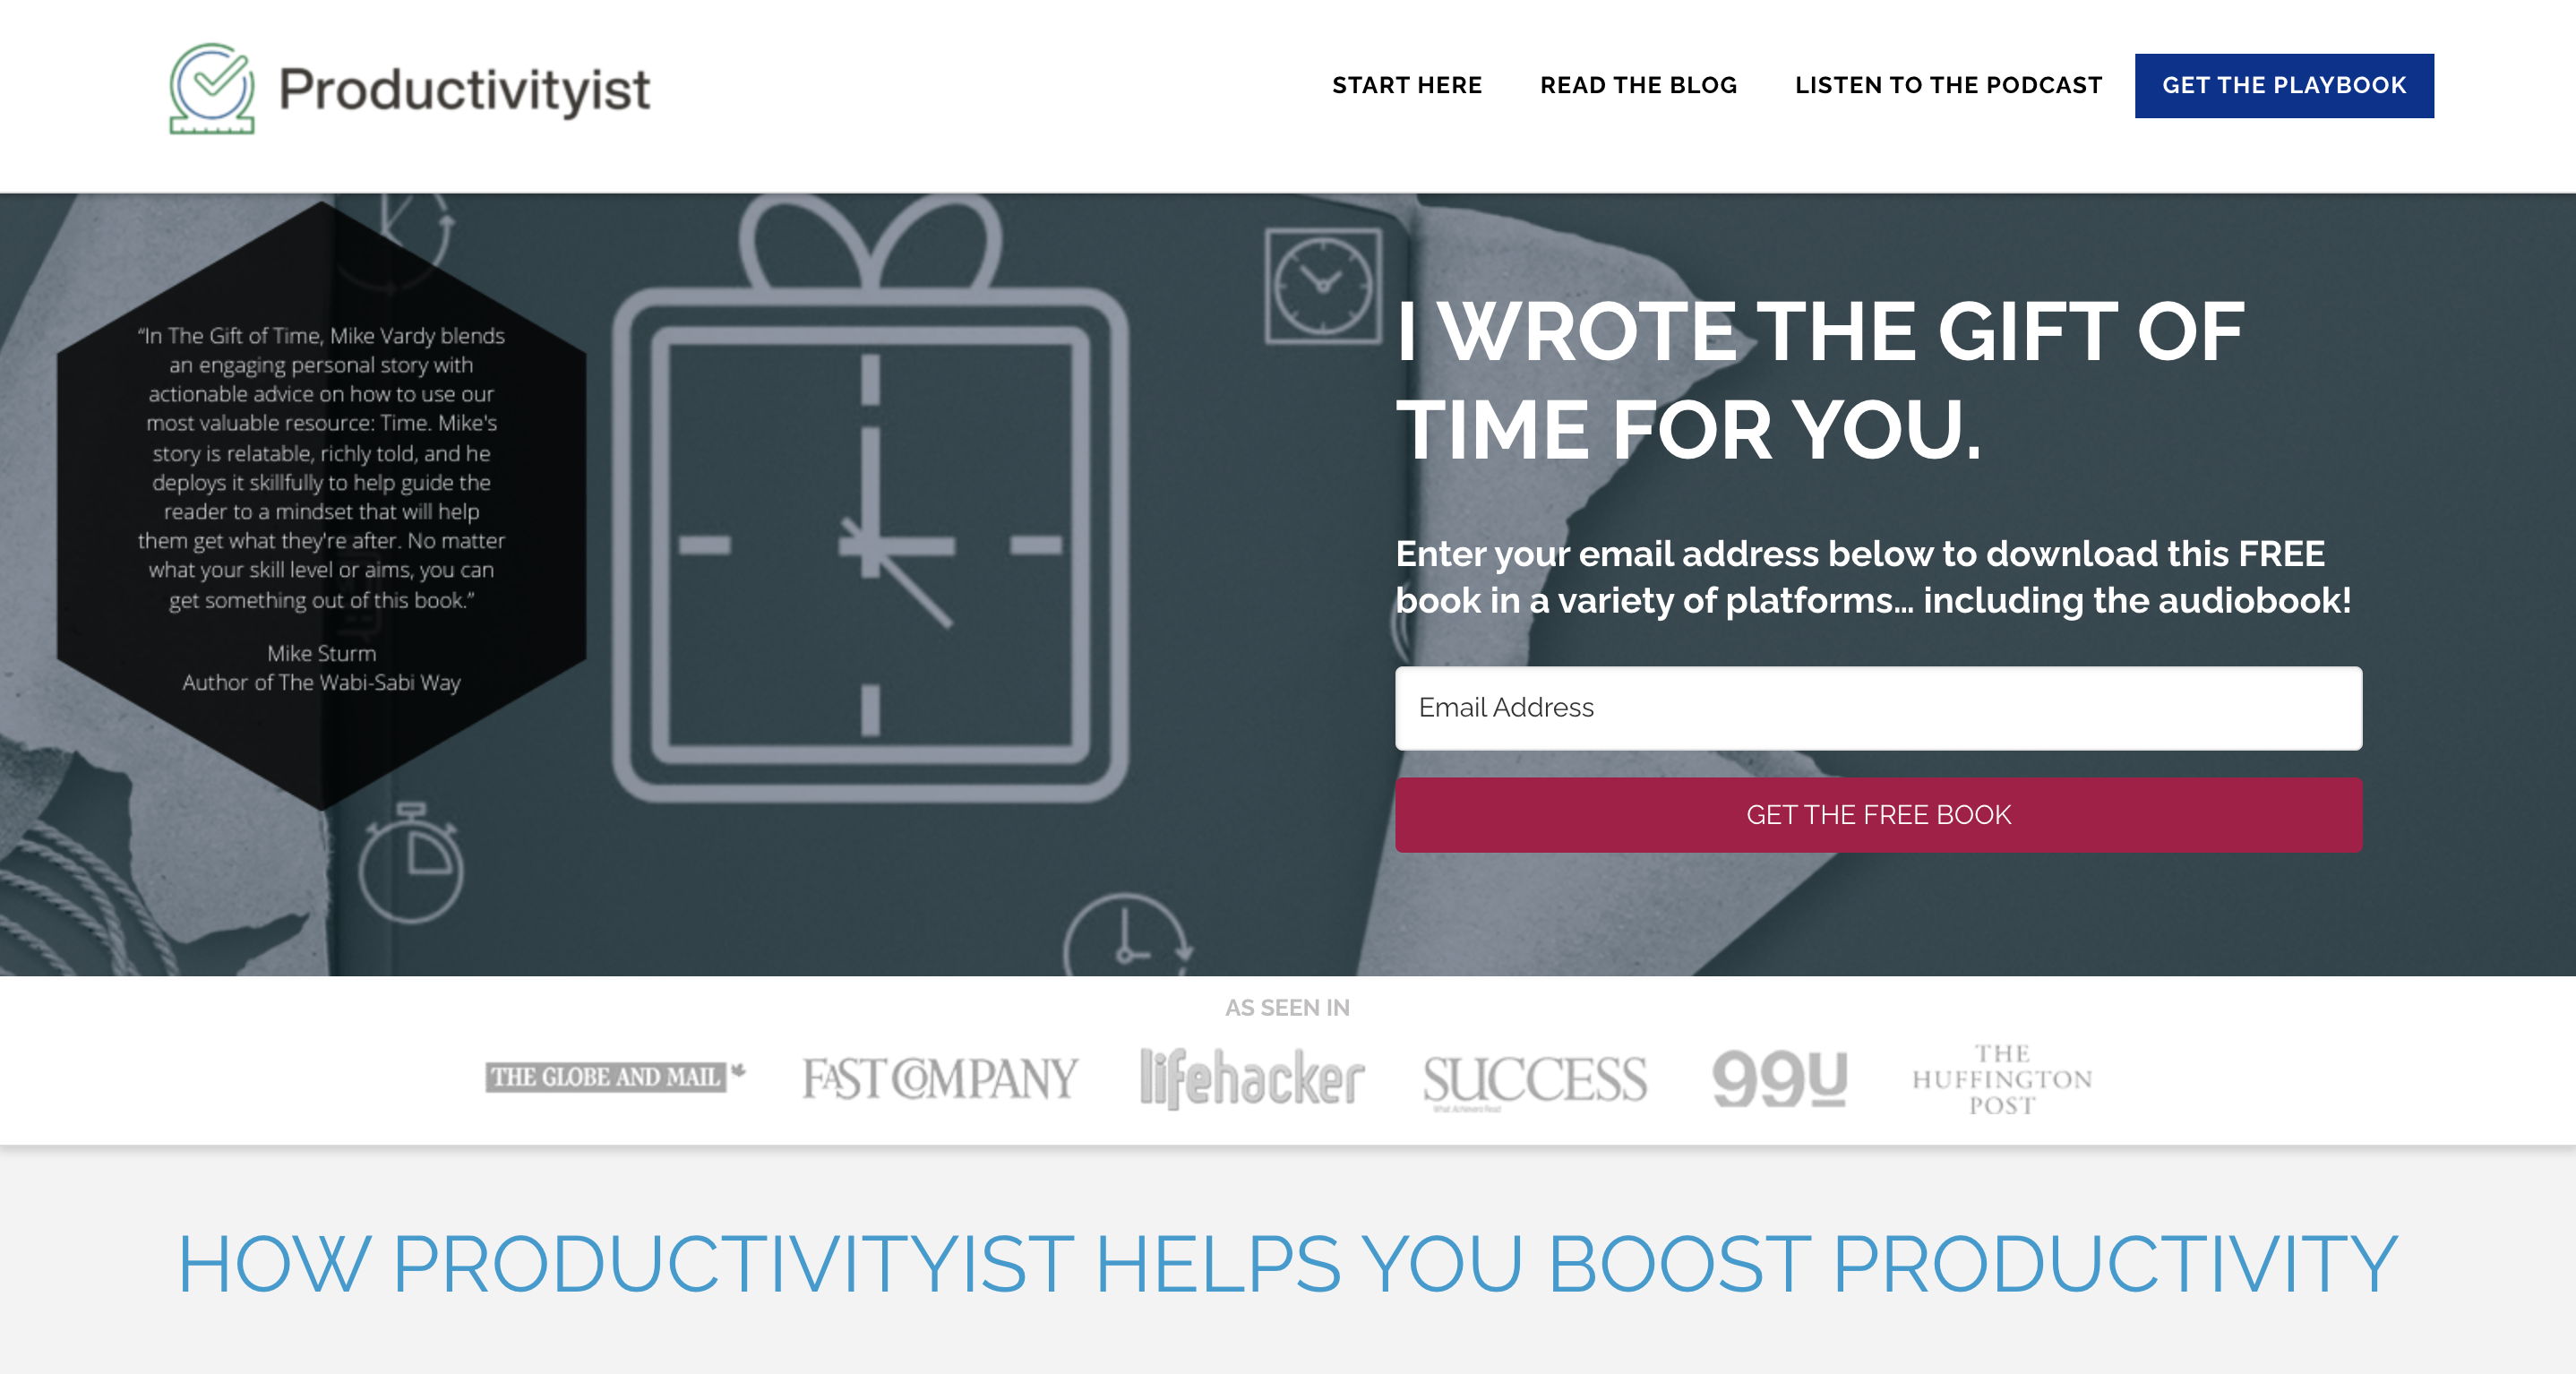Viewport: 2576px width, 1374px height.
Task: Click the GET THE FREE BOOK button
Action: (x=1877, y=813)
